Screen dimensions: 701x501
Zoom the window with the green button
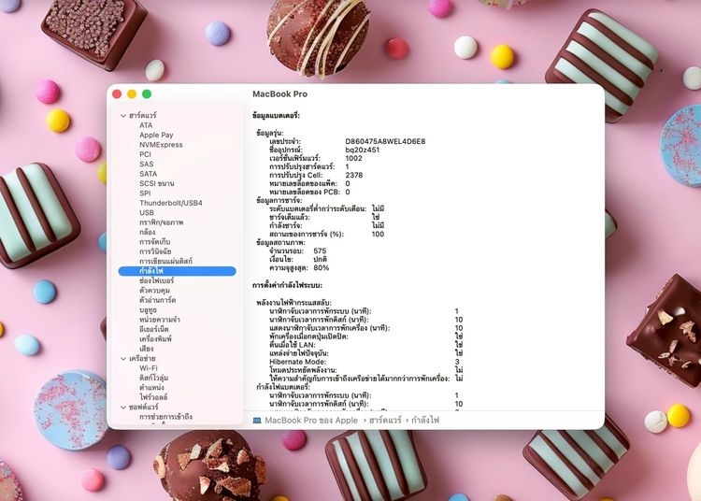click(147, 94)
